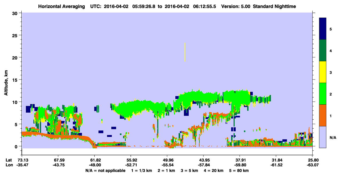The image size is (347, 178).
Task: Click the '3 = 5 km' legend text
Action: coord(190,171)
